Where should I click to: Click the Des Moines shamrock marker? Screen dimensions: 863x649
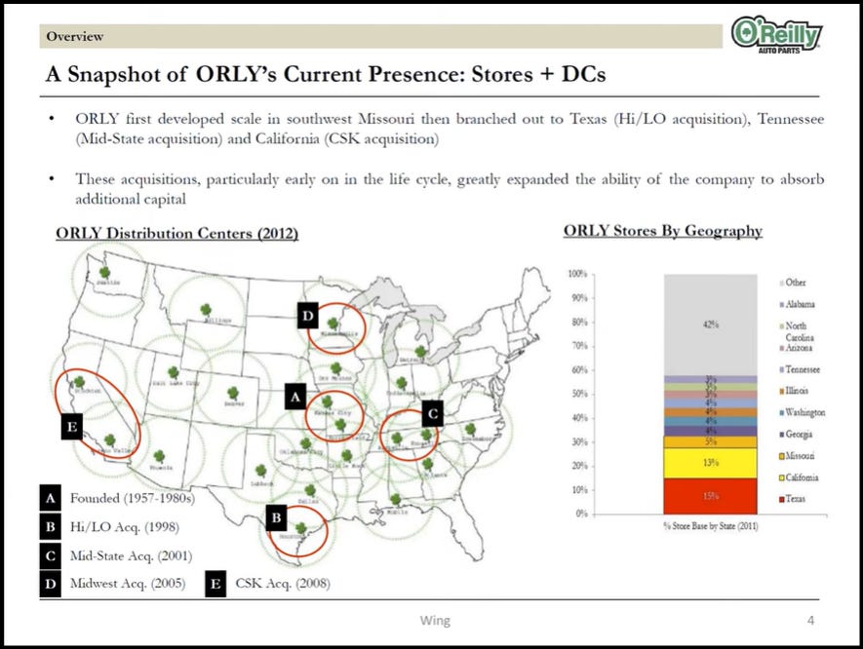[335, 368]
